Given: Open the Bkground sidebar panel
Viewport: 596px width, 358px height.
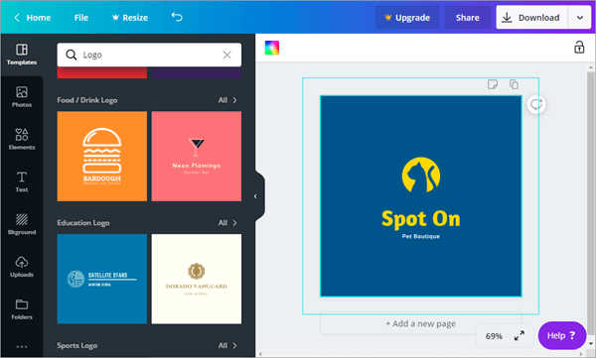Looking at the screenshot, I should click(22, 224).
